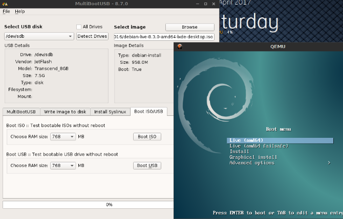The image size is (343, 219).
Task: Click the Advanced options submenu arrow
Action: click(329, 163)
